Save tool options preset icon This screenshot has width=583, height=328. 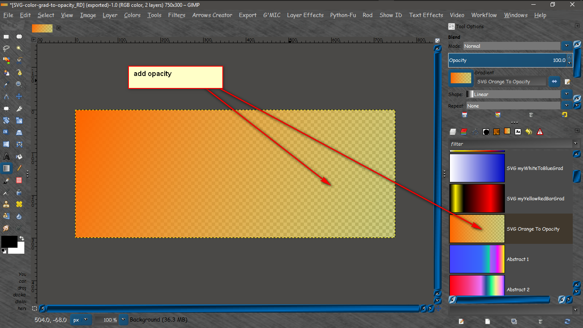click(464, 114)
